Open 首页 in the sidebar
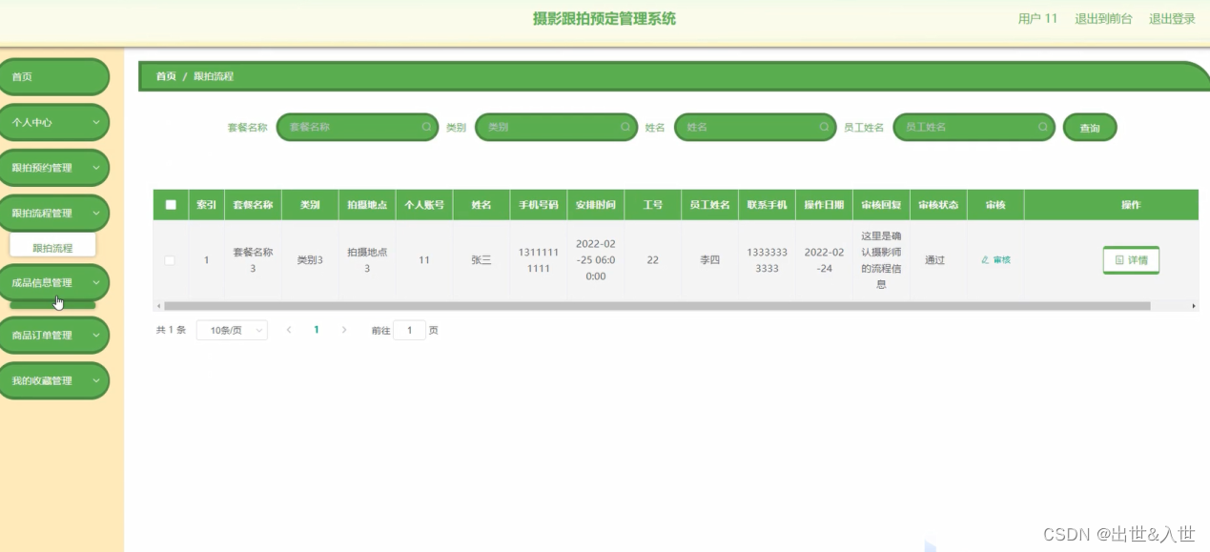The image size is (1210, 552). [53, 76]
